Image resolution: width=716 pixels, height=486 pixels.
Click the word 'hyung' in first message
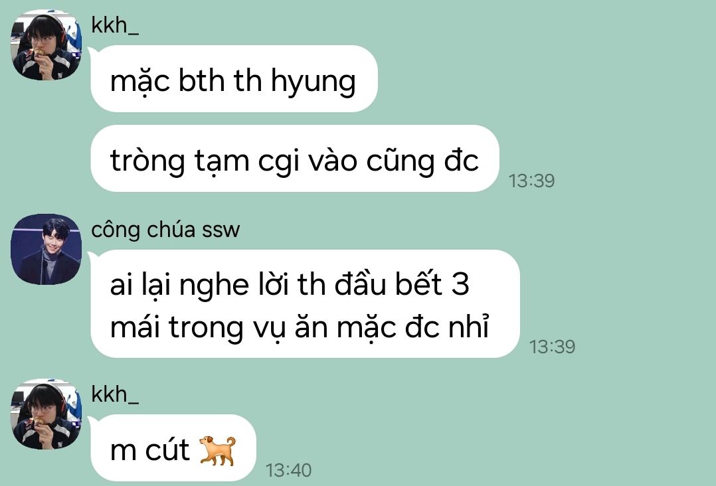point(313,82)
